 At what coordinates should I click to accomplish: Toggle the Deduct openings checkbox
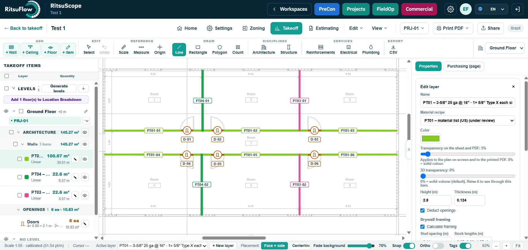(x=423, y=210)
